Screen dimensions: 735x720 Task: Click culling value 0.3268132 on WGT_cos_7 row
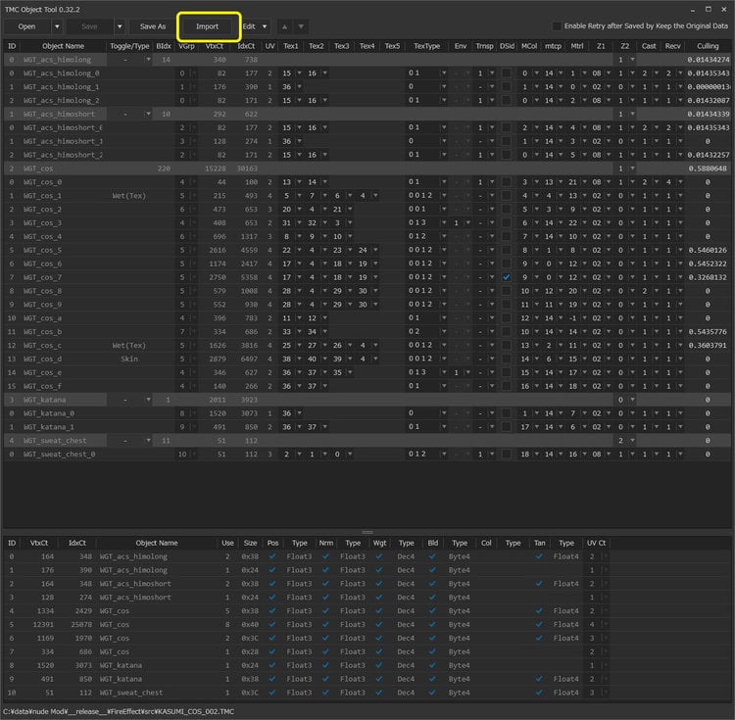tap(708, 277)
